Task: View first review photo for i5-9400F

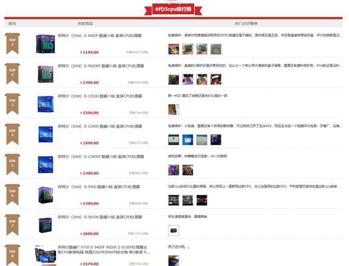Action: tap(174, 49)
